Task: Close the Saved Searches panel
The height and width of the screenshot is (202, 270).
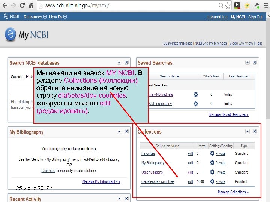Action: [x=255, y=62]
